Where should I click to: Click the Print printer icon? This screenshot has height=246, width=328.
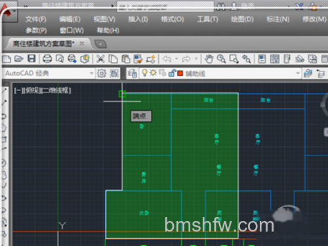[47, 58]
